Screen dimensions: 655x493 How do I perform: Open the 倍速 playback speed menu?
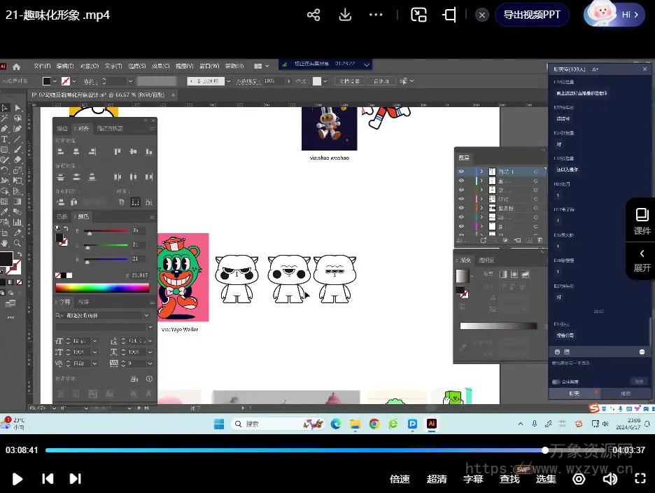click(400, 479)
